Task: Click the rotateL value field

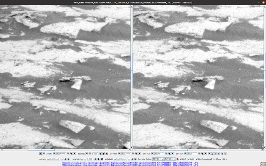Action: [90, 159]
